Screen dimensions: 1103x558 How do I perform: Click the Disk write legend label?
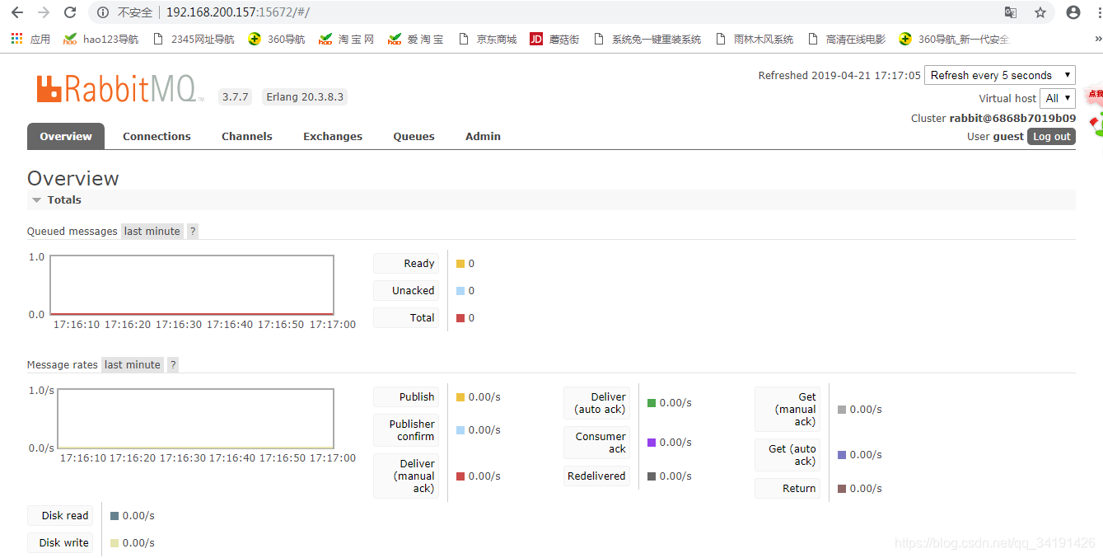pos(60,543)
